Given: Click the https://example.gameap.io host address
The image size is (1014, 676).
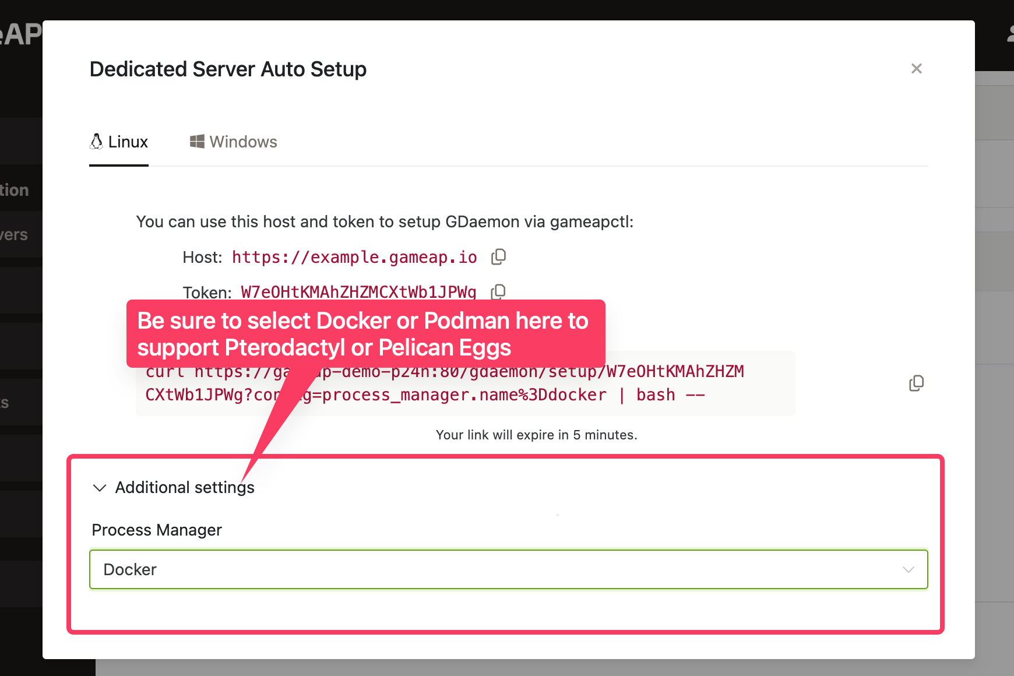Looking at the screenshot, I should click(x=354, y=257).
